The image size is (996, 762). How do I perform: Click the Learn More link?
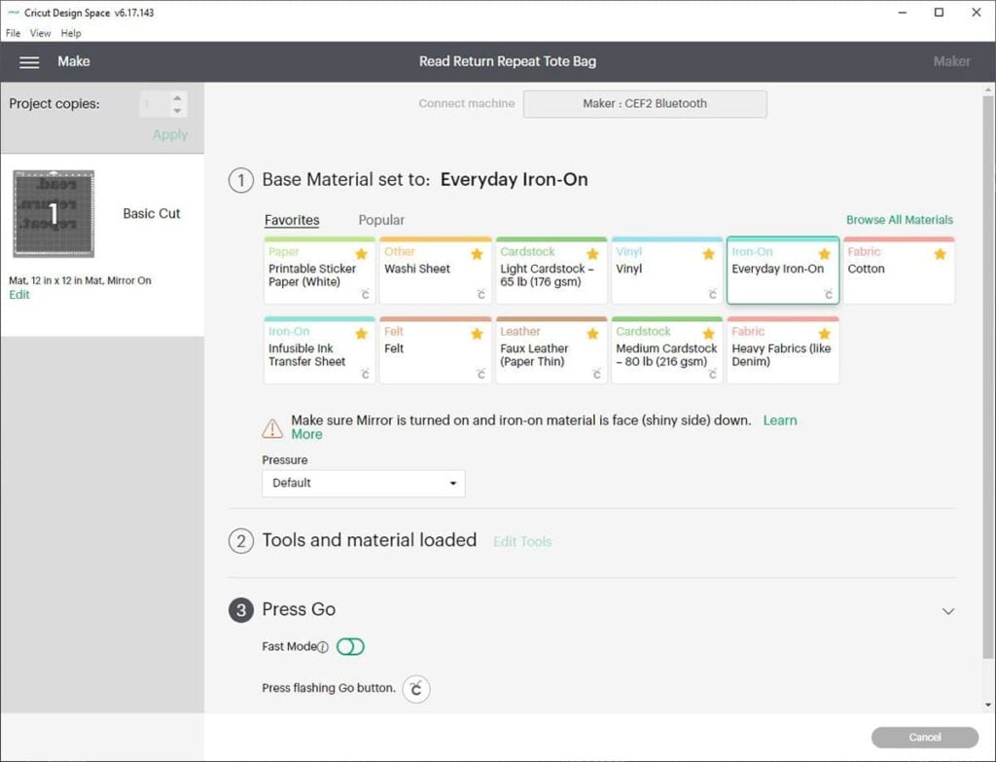coord(544,427)
